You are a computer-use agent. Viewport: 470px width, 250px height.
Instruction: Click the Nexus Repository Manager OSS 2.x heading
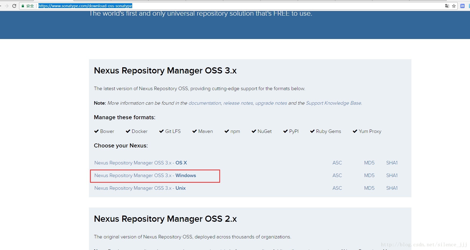(165, 219)
